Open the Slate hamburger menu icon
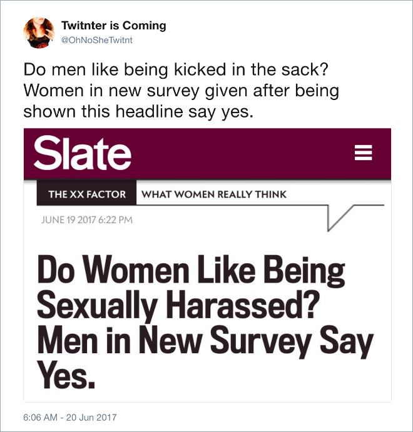This screenshot has height=432, width=413. [363, 153]
